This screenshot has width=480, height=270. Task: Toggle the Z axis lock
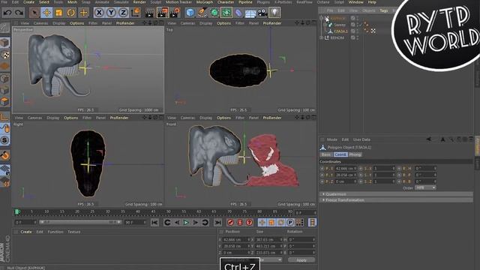coord(123,13)
